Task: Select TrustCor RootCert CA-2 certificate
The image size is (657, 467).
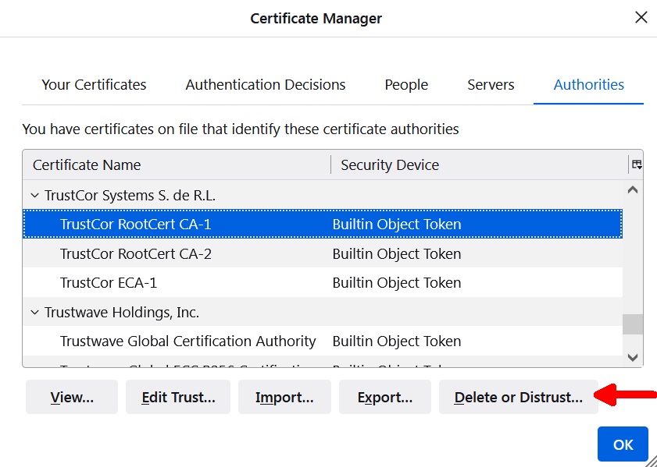Action: 136,253
